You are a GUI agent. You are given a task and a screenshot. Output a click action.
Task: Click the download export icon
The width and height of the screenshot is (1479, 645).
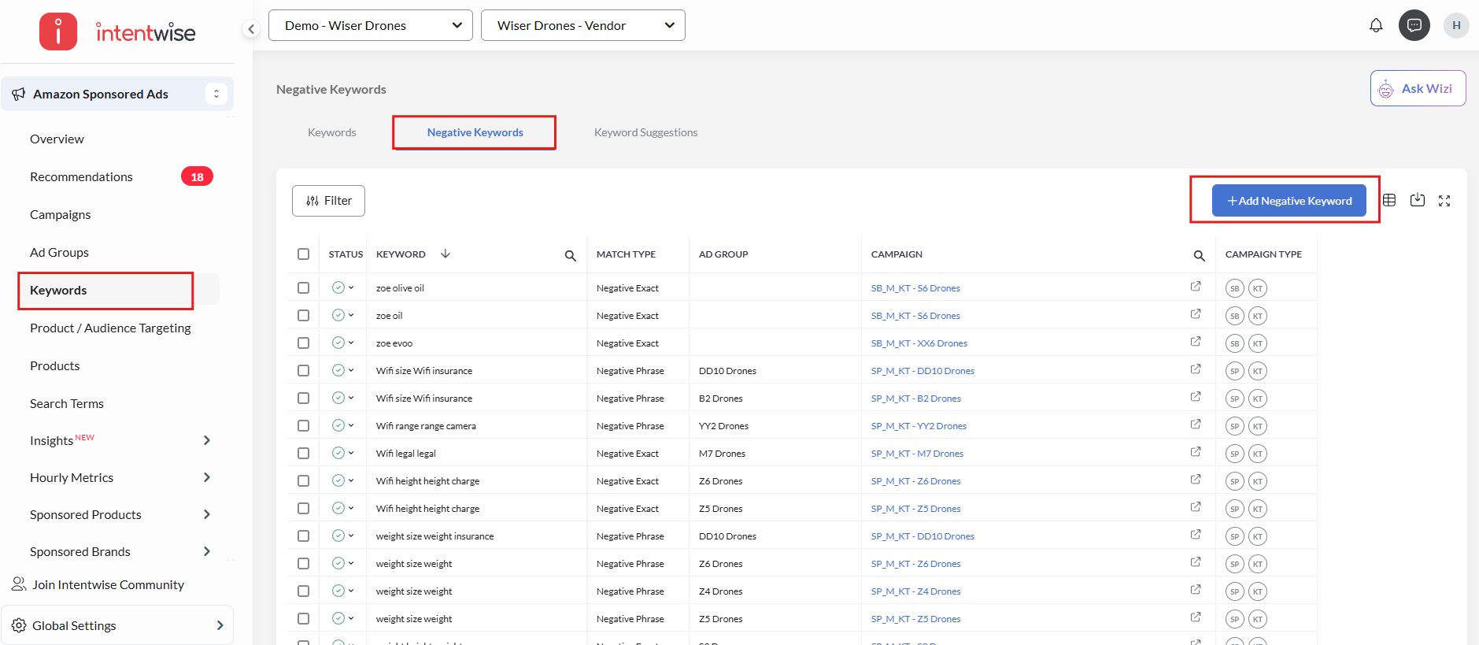[1418, 200]
